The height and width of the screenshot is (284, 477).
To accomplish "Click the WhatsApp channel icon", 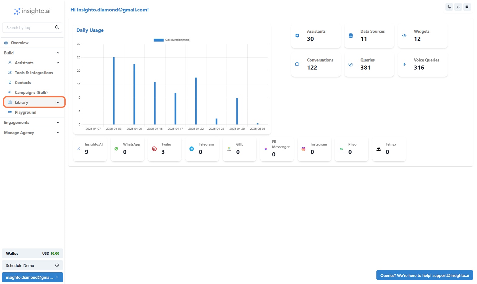I will pos(116,149).
